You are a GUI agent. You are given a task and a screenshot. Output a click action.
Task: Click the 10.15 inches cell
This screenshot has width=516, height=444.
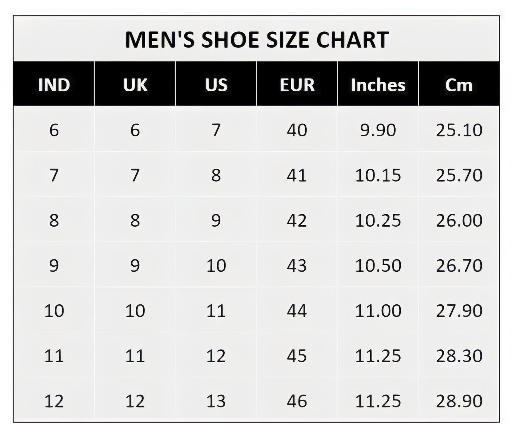[x=378, y=175]
